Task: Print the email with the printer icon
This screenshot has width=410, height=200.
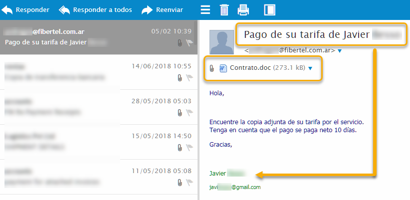Action: (x=243, y=10)
